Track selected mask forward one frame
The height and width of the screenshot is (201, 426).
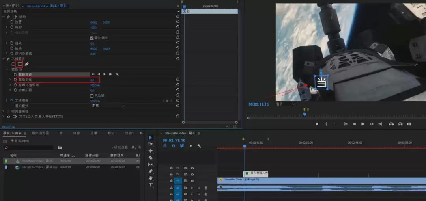tap(110, 74)
